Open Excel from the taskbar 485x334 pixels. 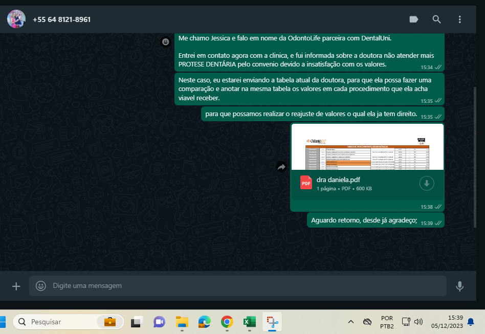coord(249,322)
